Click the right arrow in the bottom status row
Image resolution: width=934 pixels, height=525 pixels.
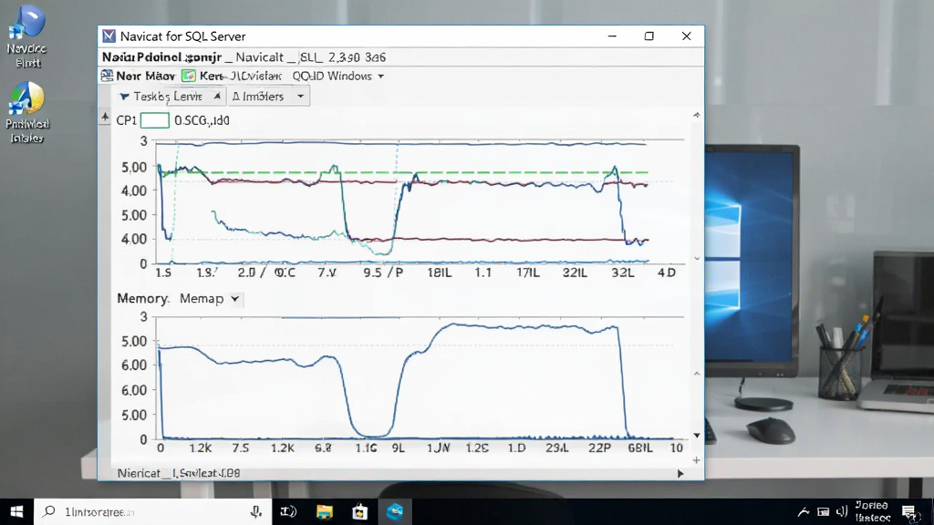(x=680, y=474)
